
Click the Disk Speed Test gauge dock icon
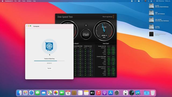click(131, 93)
